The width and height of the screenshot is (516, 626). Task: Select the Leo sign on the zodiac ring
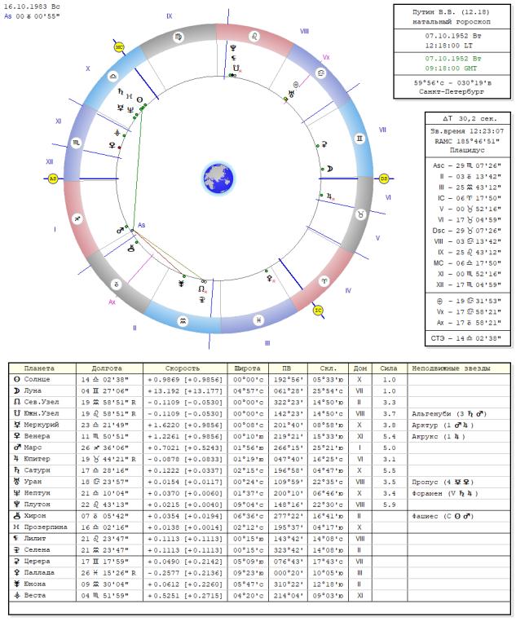pyautogui.click(x=253, y=36)
